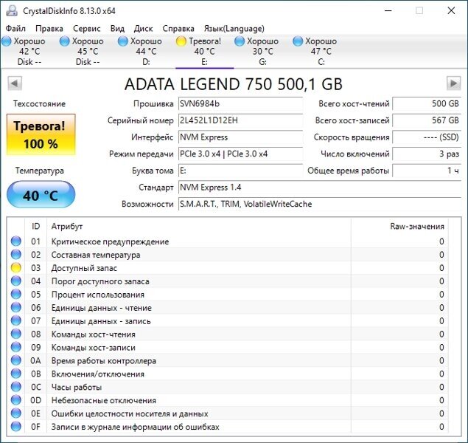Click the Всего хост-чтений value 500 GB

pos(427,103)
